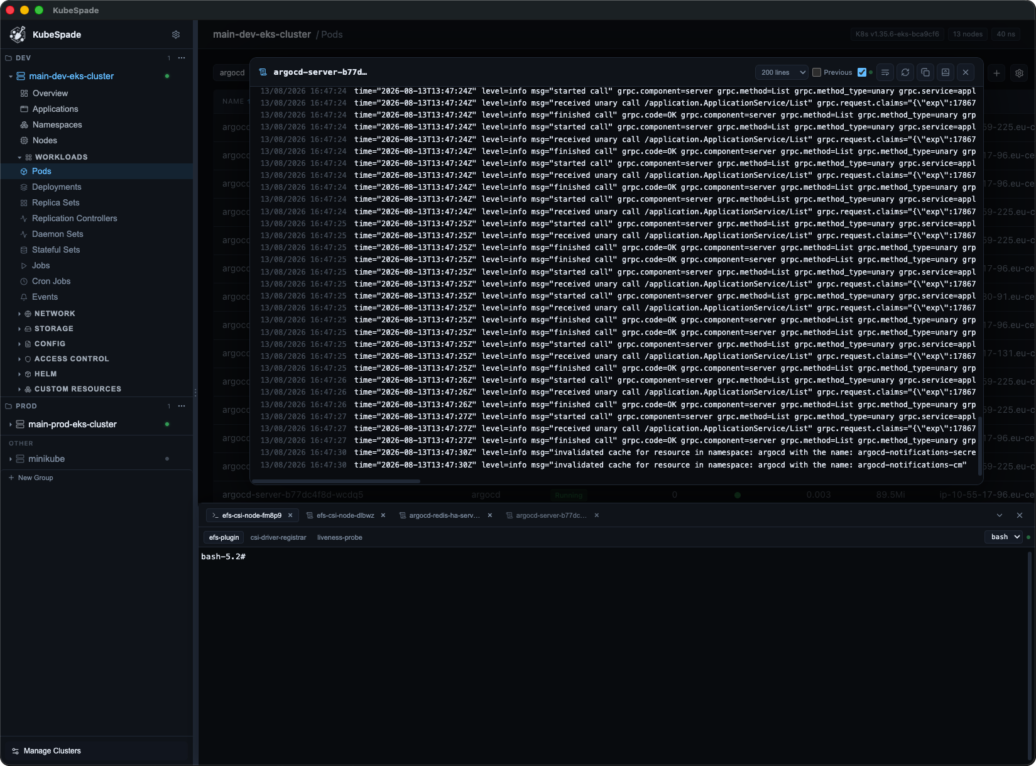Click the Replica Sets icon
This screenshot has width=1036, height=766.
coord(24,202)
